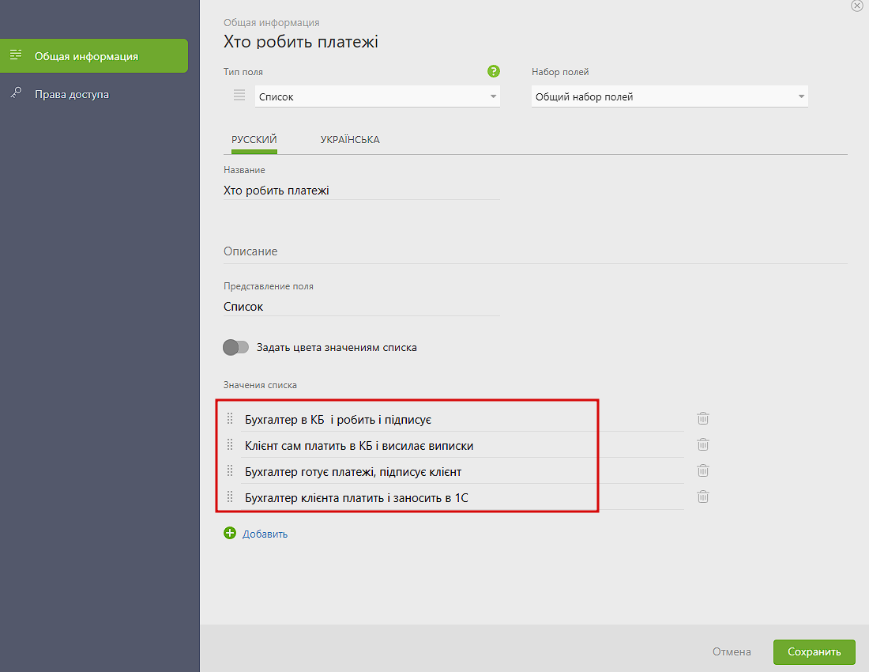The height and width of the screenshot is (672, 869).
Task: Click the field type list icon beside Список
Action: [239, 96]
